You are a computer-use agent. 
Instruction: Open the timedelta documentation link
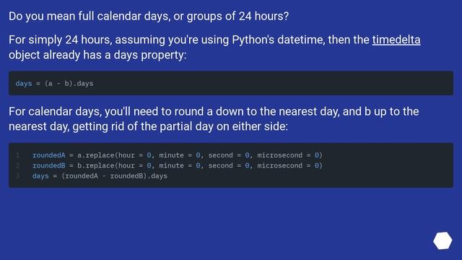pos(396,40)
